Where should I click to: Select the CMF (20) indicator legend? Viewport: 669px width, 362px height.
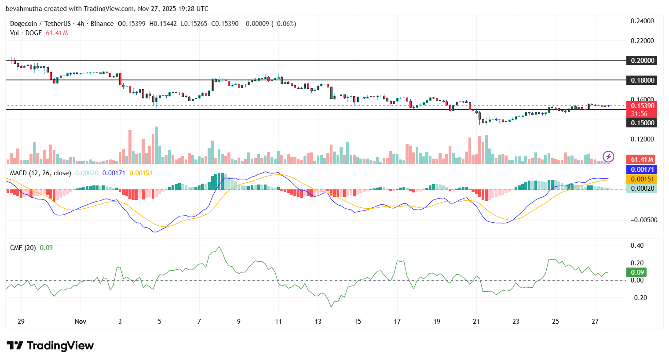(23, 248)
